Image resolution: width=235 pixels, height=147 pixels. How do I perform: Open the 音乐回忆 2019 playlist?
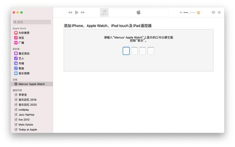(25, 100)
